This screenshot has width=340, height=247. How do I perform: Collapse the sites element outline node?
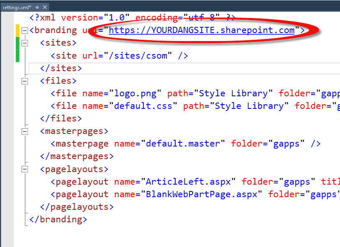[x=25, y=43]
